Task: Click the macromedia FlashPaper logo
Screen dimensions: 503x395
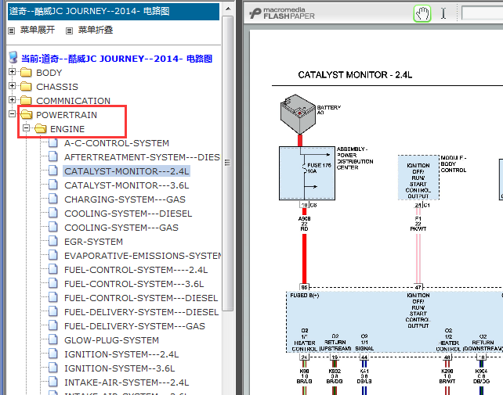Action: [282, 13]
